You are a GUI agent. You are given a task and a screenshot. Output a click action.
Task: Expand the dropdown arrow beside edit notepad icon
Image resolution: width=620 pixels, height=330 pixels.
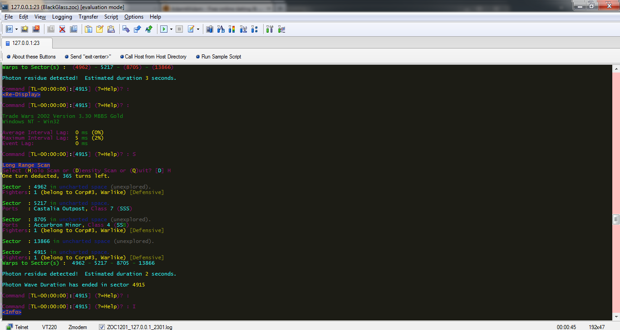[x=198, y=29]
